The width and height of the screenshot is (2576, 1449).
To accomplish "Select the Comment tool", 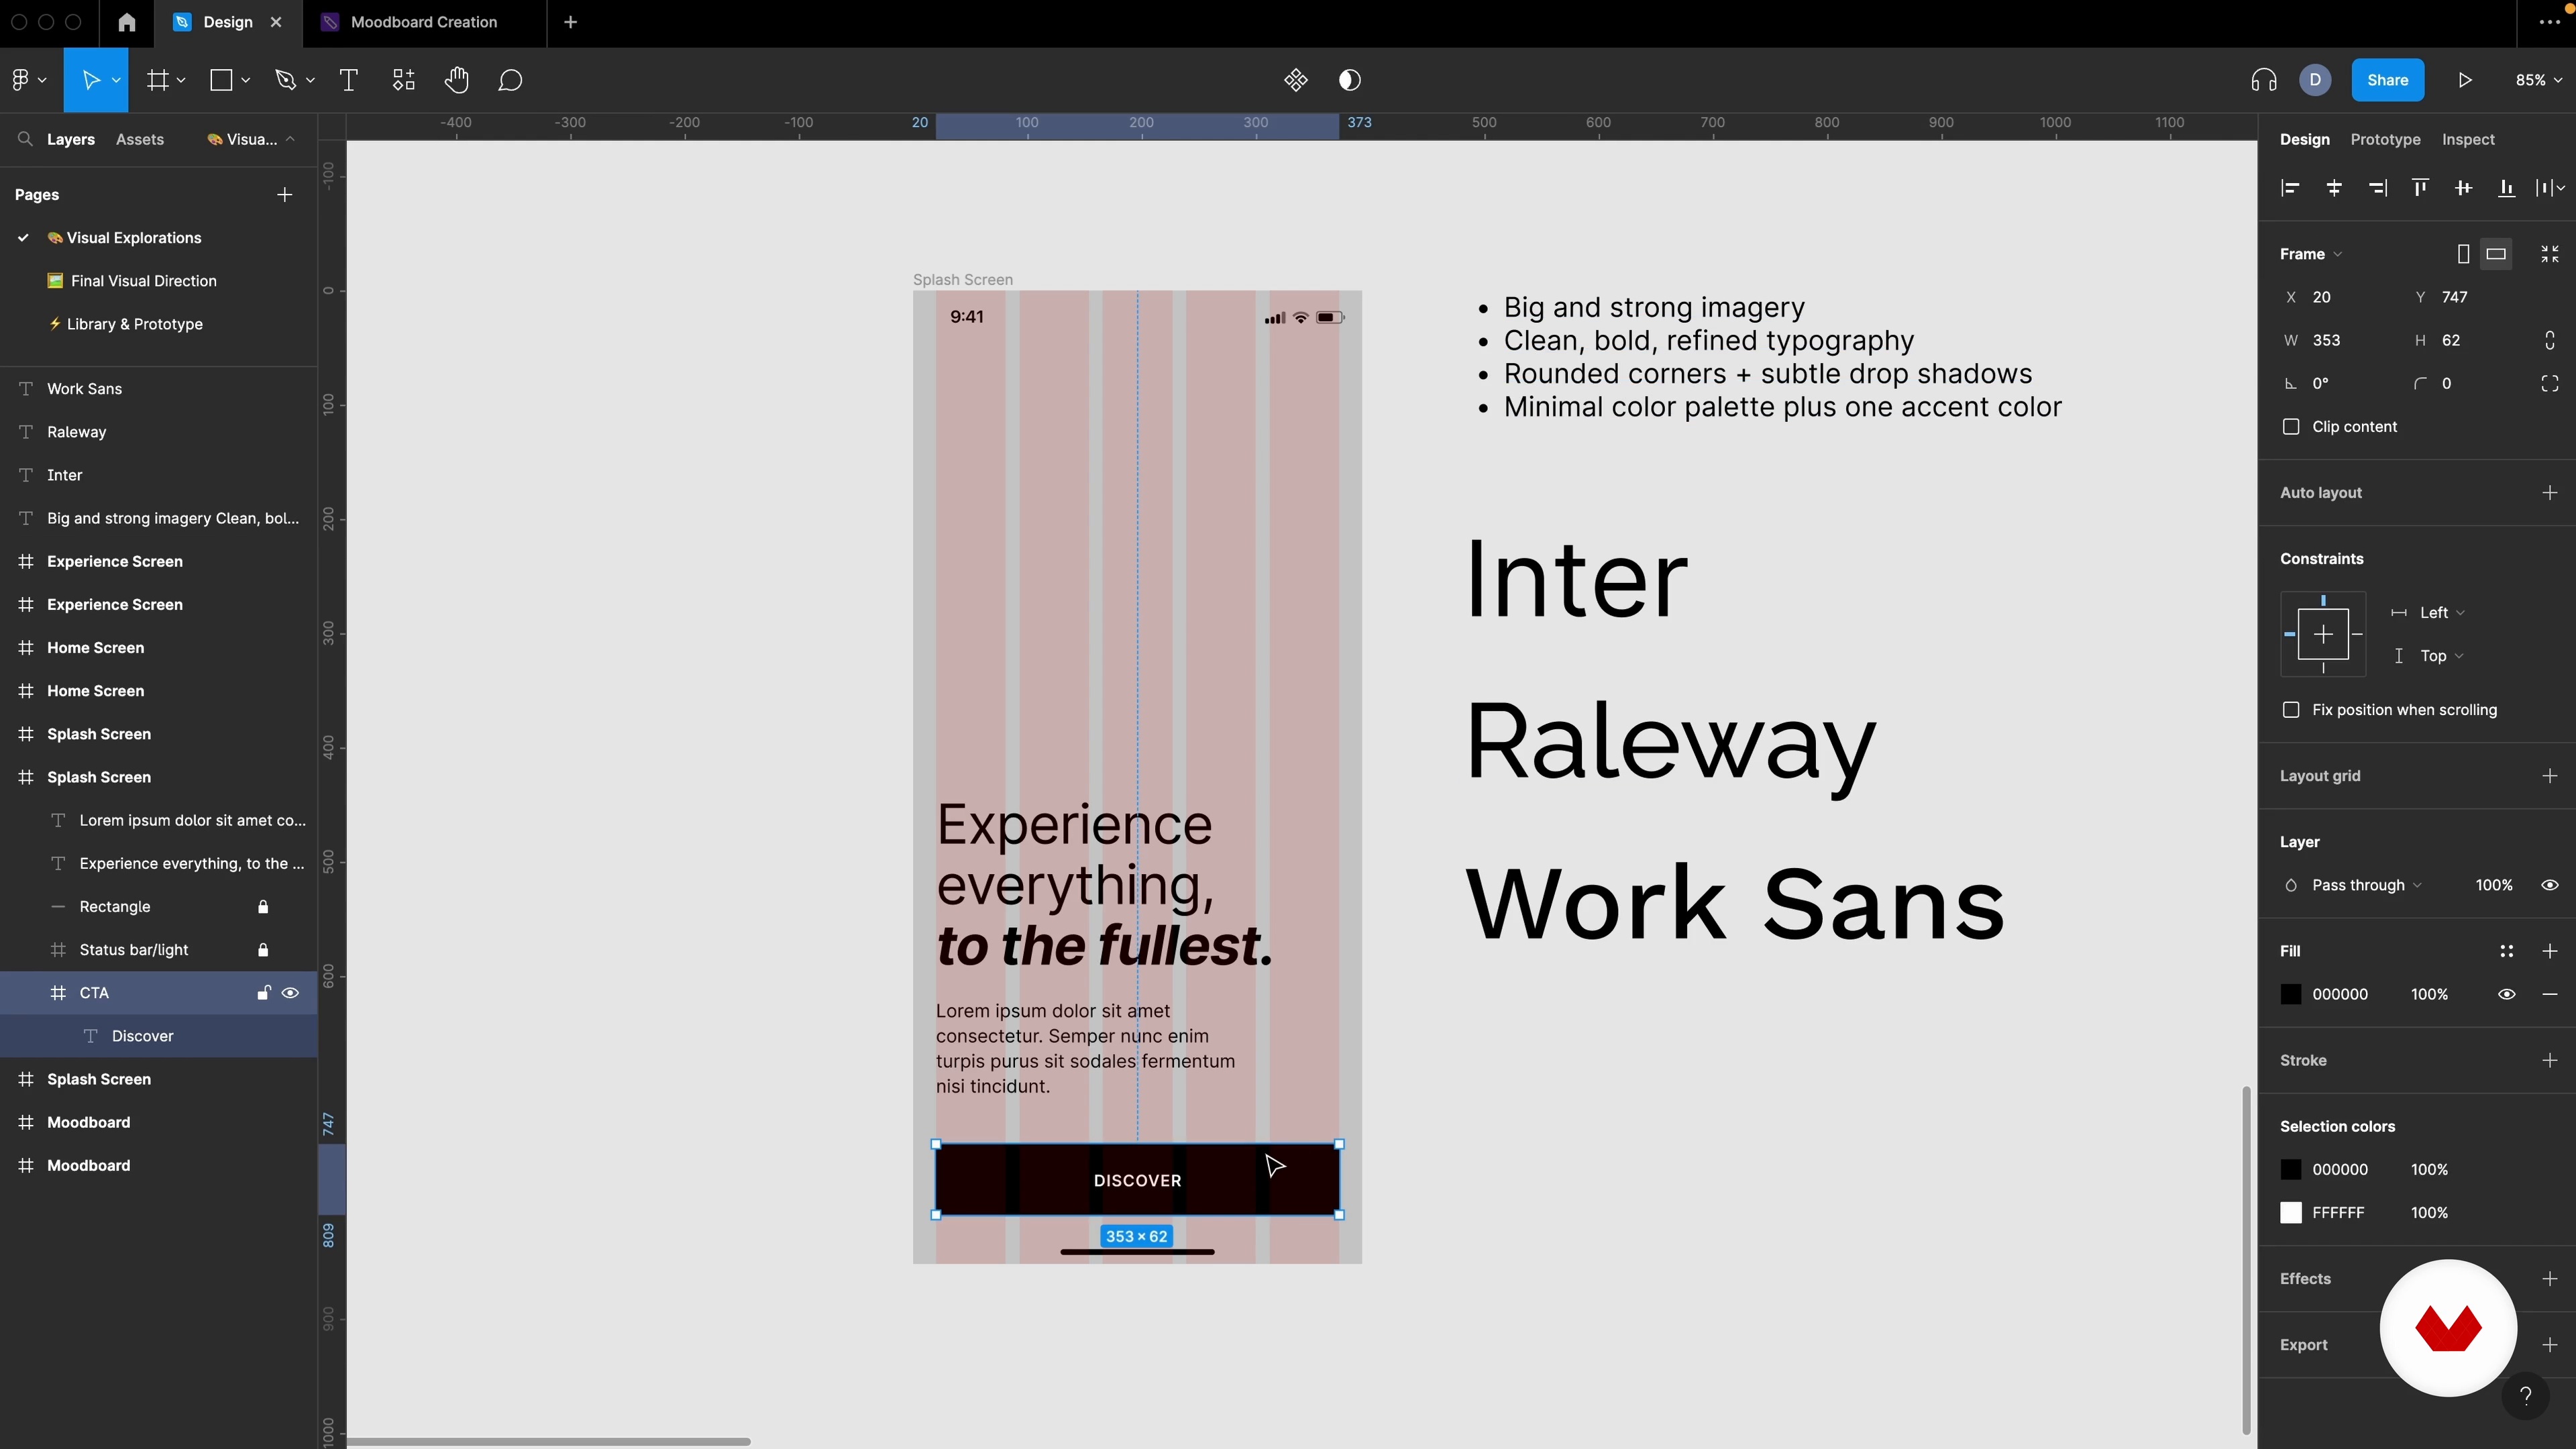I will tap(510, 80).
